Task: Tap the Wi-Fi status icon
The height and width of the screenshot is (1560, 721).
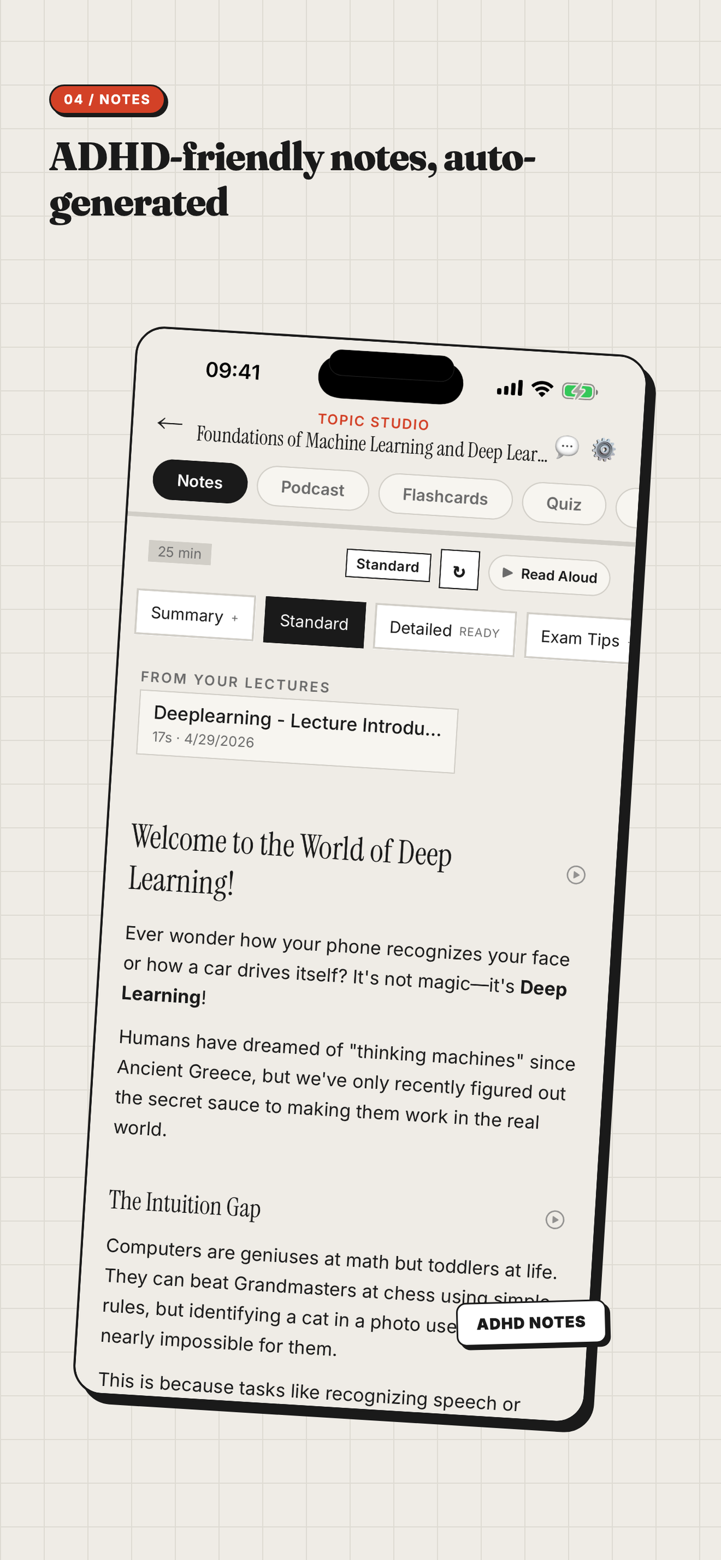Action: point(542,389)
